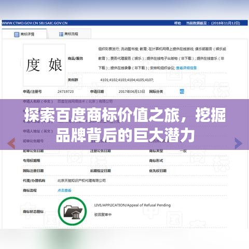Click the 专用权期限 label

tap(32, 161)
